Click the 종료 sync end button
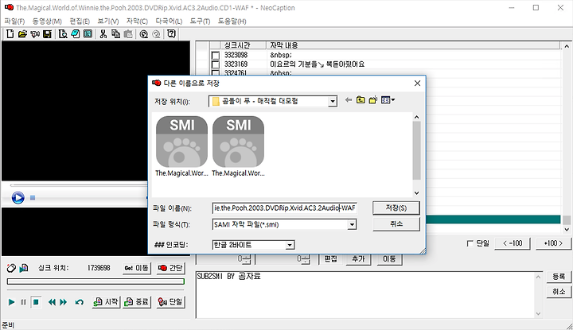The width and height of the screenshot is (573, 330). point(137,302)
